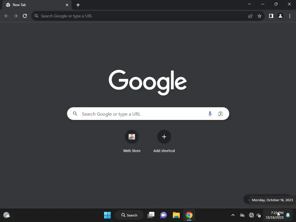
Task: Expand the tab search dropdown arrow
Action: point(249,4)
